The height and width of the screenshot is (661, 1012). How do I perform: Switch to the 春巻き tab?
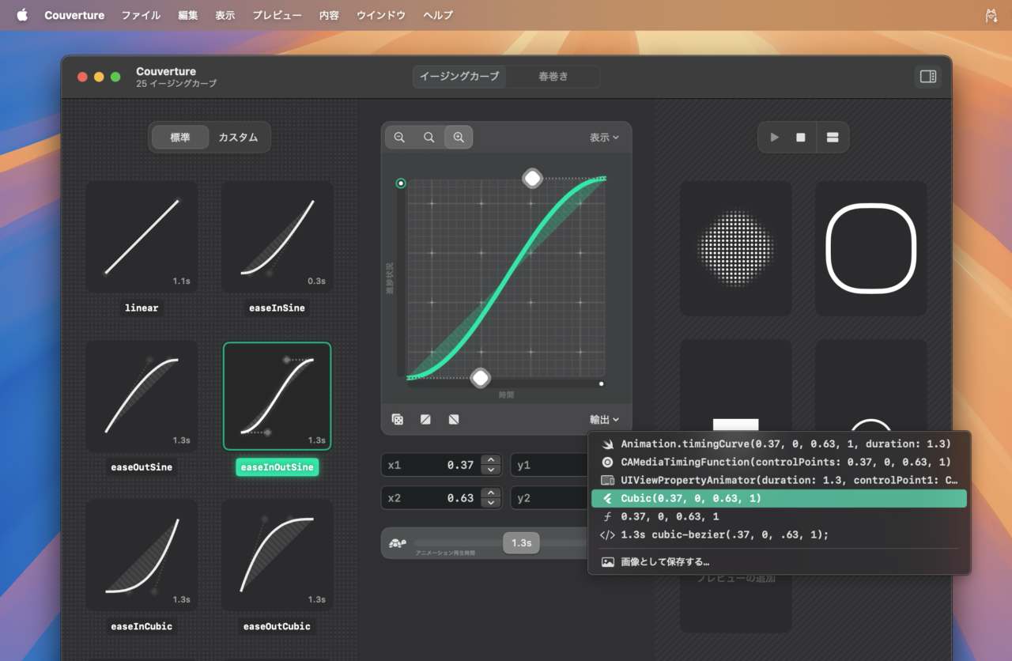point(553,77)
